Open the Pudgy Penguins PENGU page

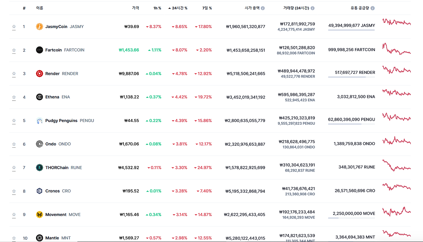pos(70,121)
